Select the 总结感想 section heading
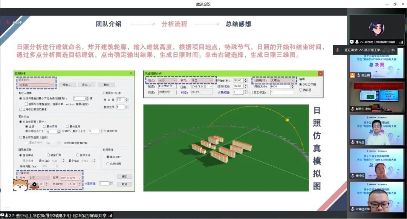This screenshot has width=407, height=219. [x=238, y=24]
